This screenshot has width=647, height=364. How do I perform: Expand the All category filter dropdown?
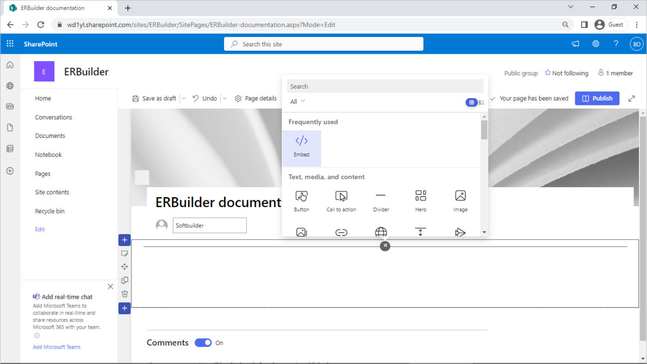[298, 102]
